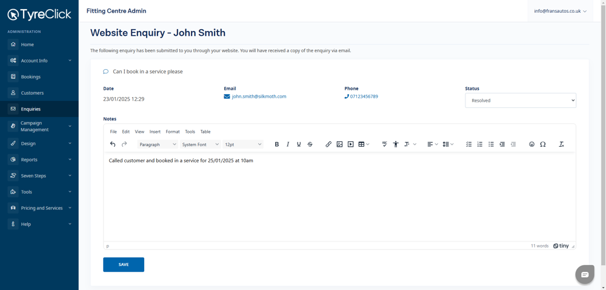
Task: Toggle the bullet list button
Action: (x=491, y=144)
